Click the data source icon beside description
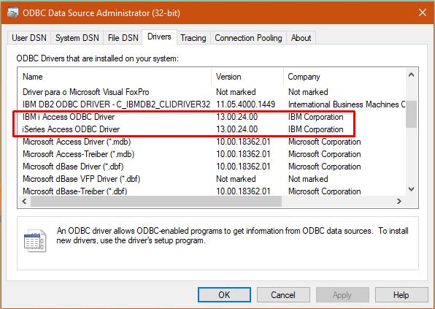Image resolution: width=435 pixels, height=309 pixels. 35,240
